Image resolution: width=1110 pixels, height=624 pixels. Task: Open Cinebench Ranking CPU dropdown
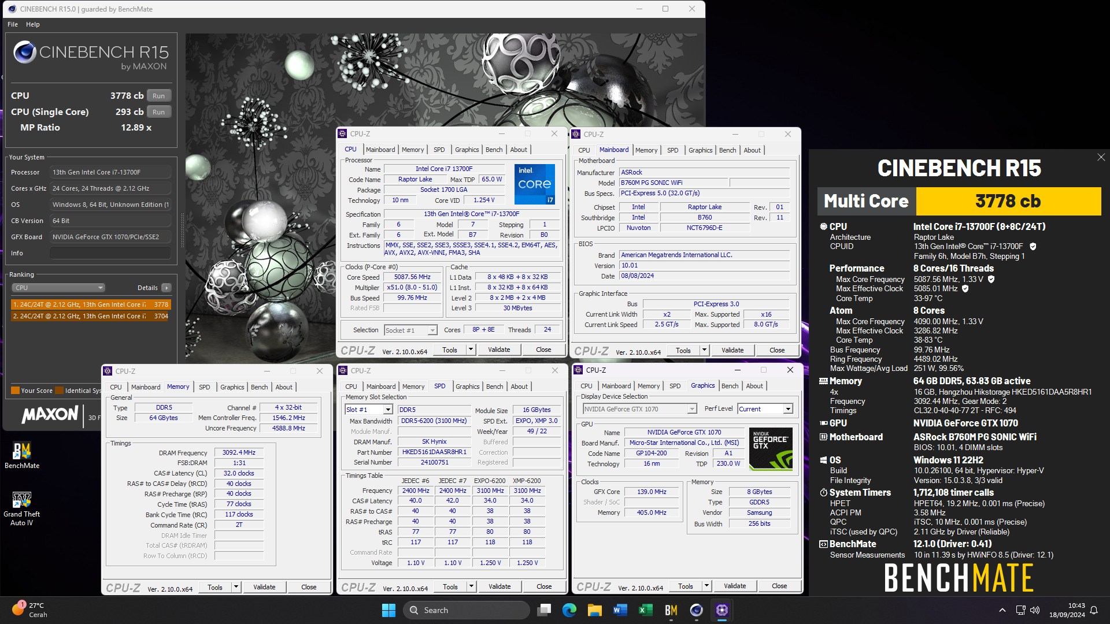58,288
